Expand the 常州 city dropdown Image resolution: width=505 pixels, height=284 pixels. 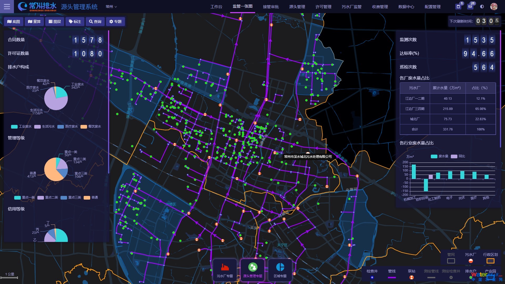[x=111, y=7]
